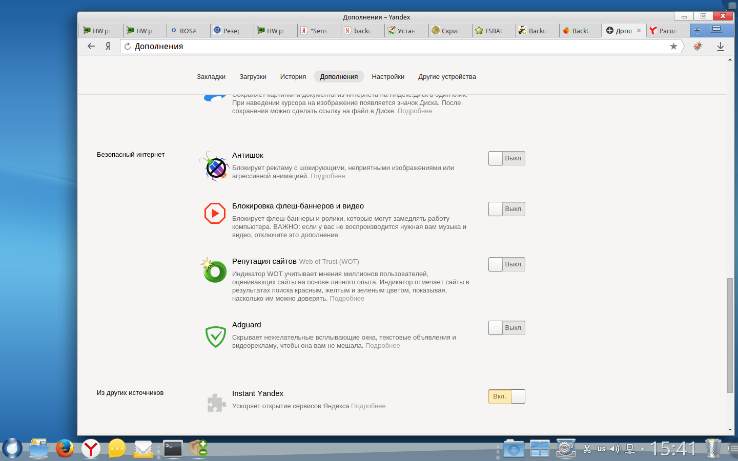Open the ROSA launcher menu in the taskbar
The image size is (738, 461).
pyautogui.click(x=12, y=448)
